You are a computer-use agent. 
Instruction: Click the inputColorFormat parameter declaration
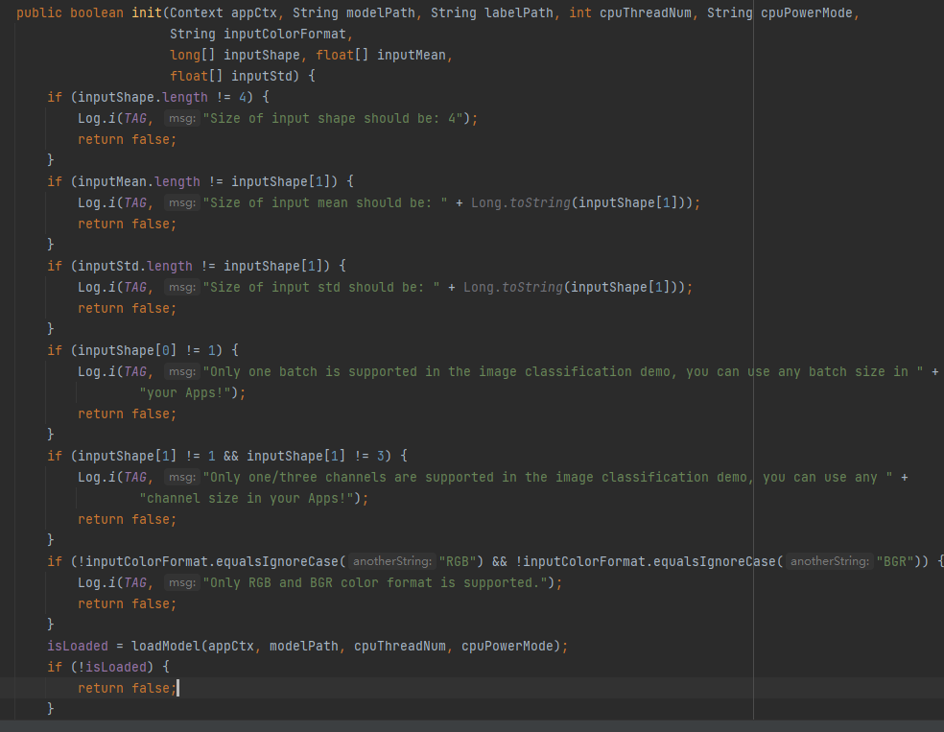285,34
